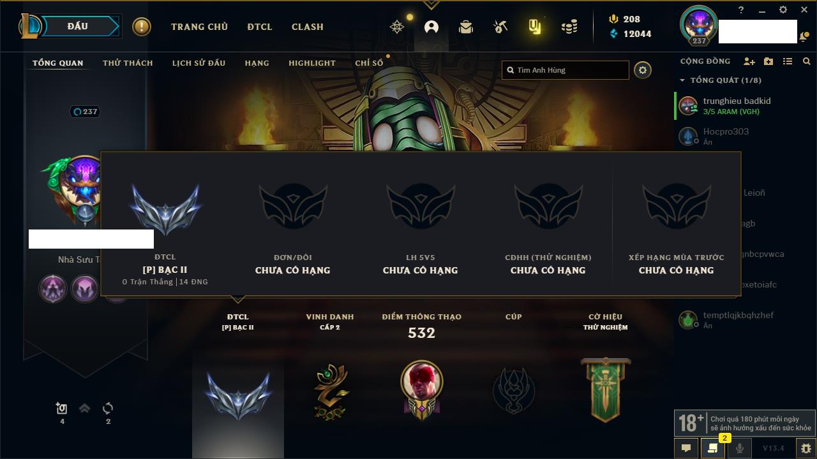This screenshot has height=459, width=817.
Task: Click the add friend icon
Action: tap(749, 61)
